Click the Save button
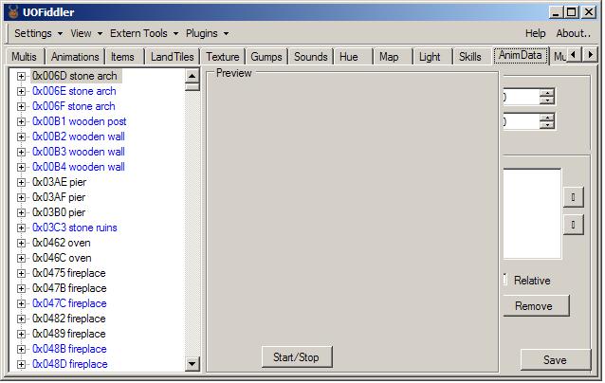 click(x=555, y=360)
